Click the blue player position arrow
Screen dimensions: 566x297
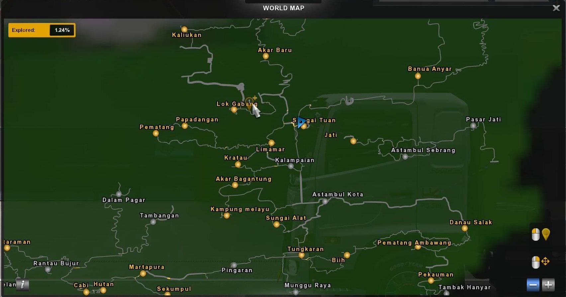[x=301, y=122]
